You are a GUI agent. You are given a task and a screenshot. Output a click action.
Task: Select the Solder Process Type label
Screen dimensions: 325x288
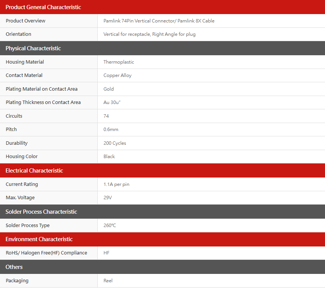27,225
